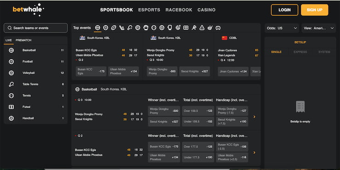Click Futsal icon in left sidebar

tap(11, 107)
